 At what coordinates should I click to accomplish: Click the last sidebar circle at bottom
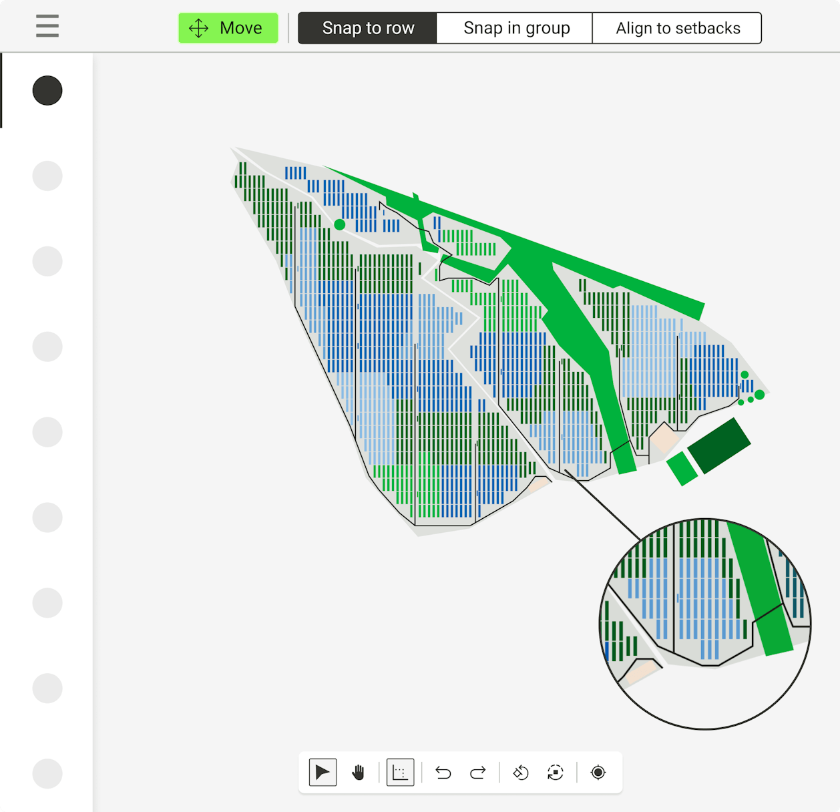[47, 774]
